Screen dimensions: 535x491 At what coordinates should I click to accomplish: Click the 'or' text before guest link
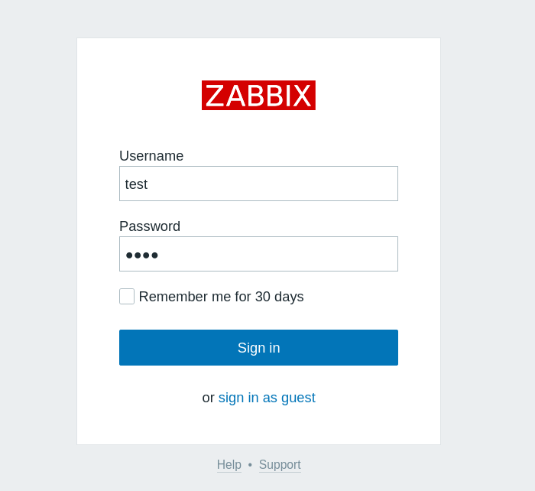[x=208, y=398]
